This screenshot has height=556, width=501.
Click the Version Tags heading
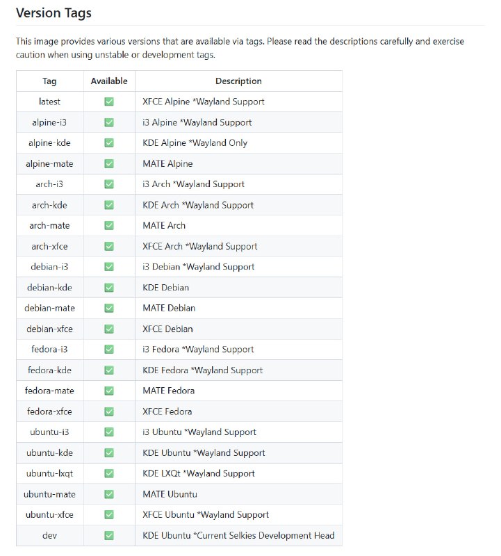54,13
